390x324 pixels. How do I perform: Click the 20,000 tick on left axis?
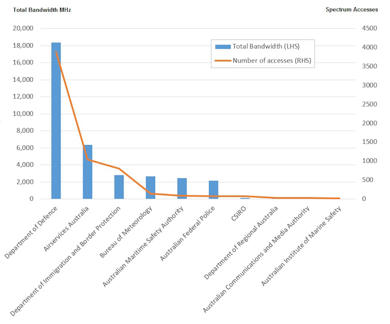click(23, 28)
